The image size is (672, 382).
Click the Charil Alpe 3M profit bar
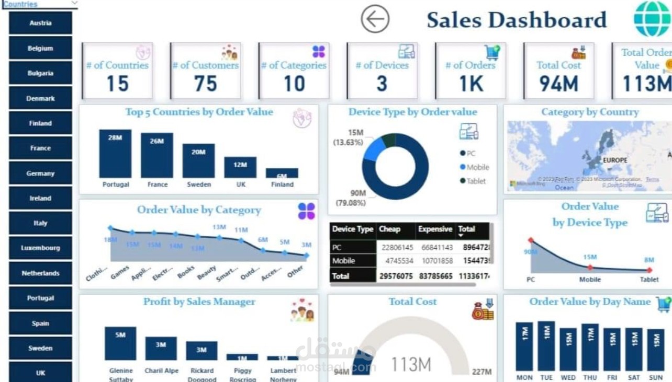click(x=161, y=349)
